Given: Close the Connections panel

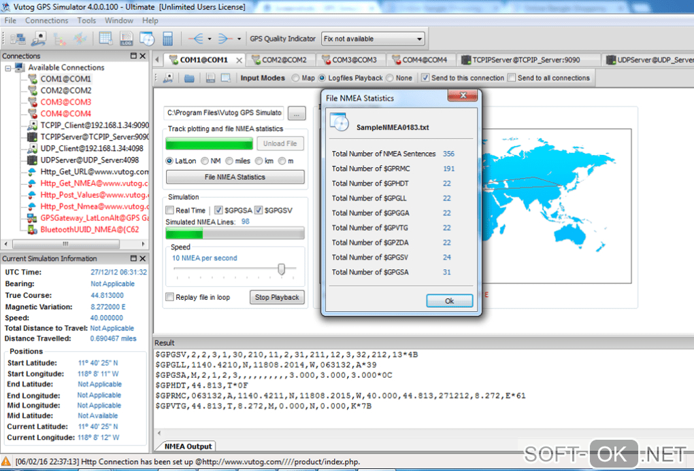Looking at the screenshot, I should tap(142, 56).
